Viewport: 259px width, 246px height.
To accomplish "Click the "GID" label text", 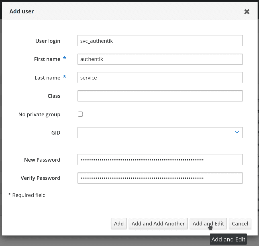I will pos(56,133).
